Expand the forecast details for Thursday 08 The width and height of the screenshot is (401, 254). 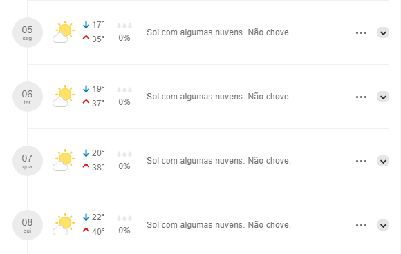[383, 225]
